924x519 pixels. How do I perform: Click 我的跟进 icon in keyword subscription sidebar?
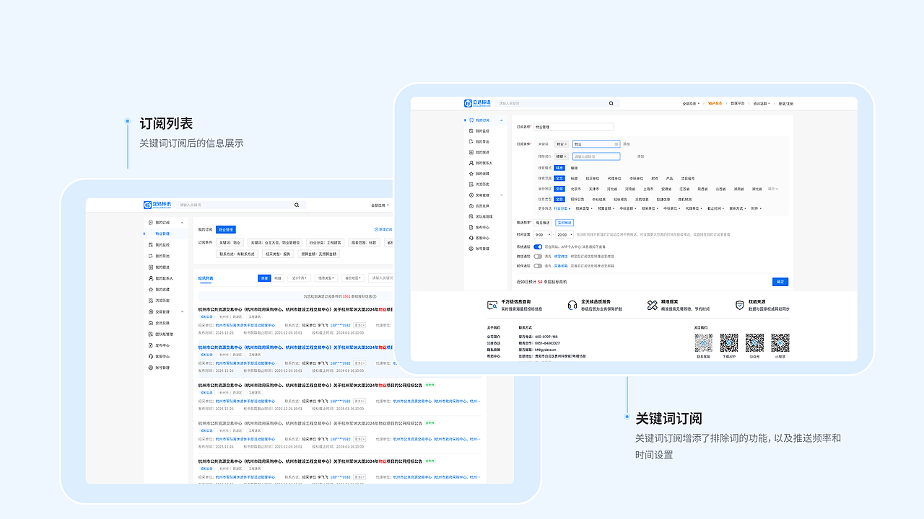[471, 152]
